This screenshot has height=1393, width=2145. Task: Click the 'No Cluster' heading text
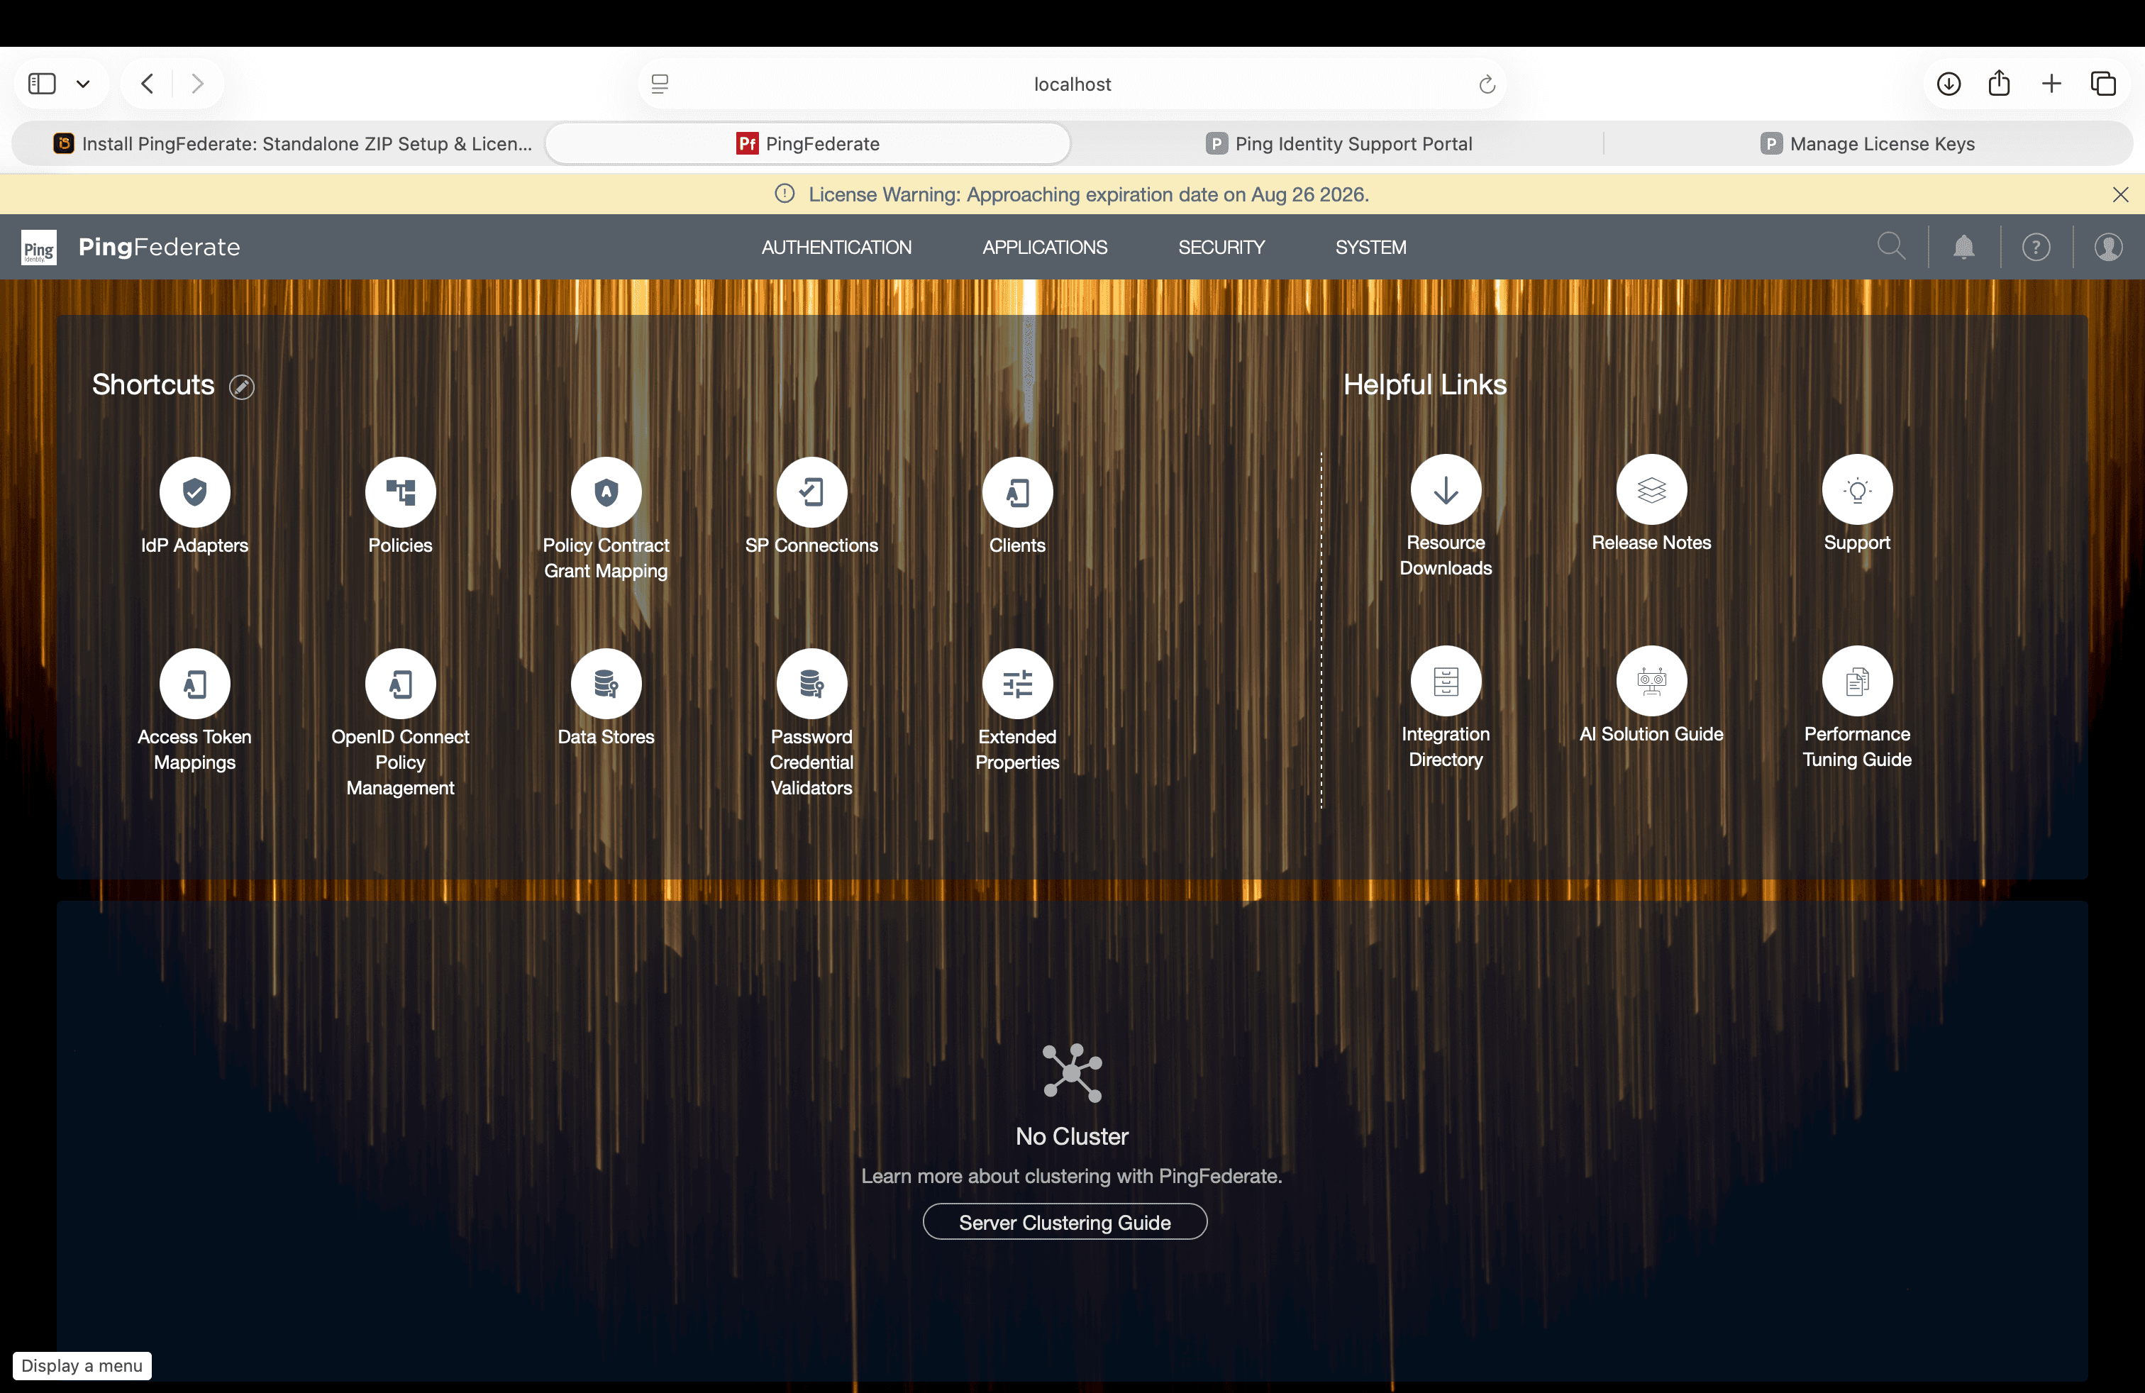1072,1136
